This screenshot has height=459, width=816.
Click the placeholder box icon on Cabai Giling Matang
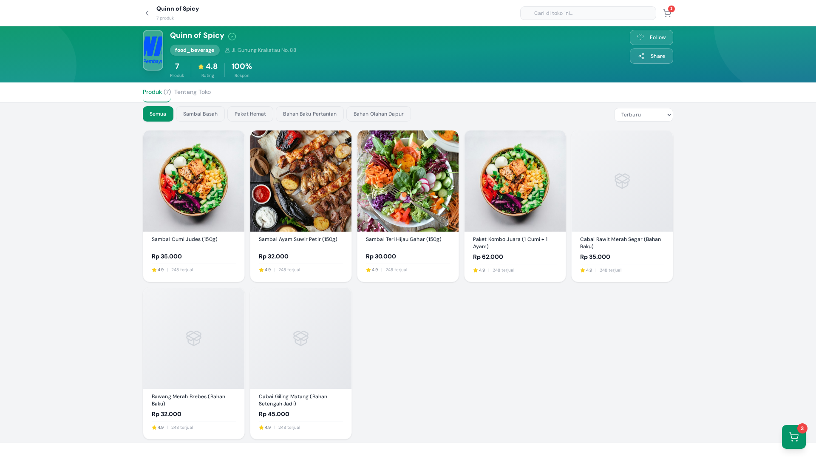pos(301,338)
